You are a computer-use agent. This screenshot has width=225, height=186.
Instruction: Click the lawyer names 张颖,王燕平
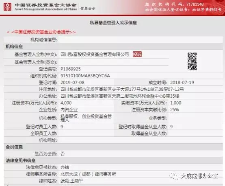pyautogui.click(x=72, y=181)
